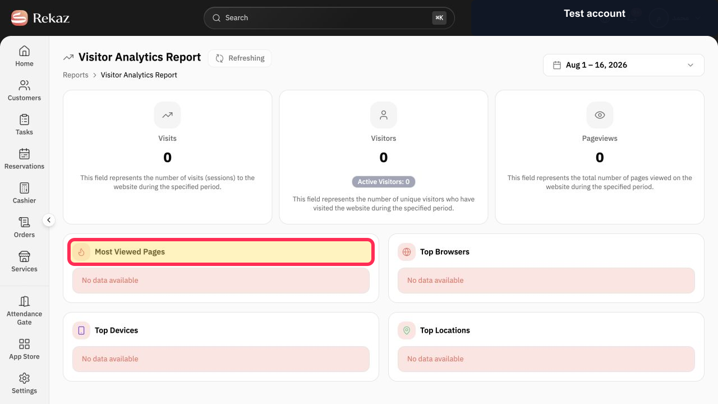Viewport: 718px width, 404px height.
Task: Open Services storefront icon
Action: [24, 256]
